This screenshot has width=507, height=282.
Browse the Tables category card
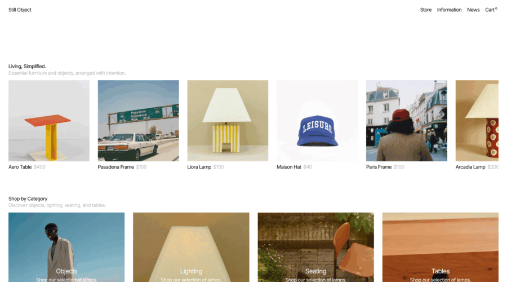pos(441,248)
